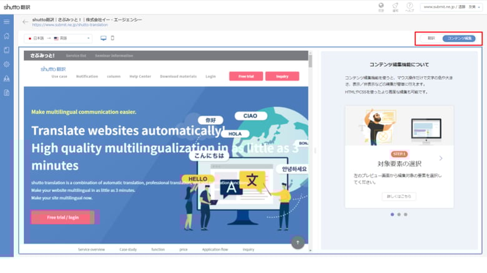
Task: Open settings gear in sidebar
Action: [6, 64]
